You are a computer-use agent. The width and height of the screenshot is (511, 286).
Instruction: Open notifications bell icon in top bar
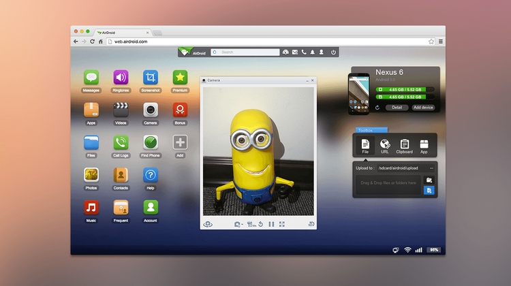coord(313,52)
